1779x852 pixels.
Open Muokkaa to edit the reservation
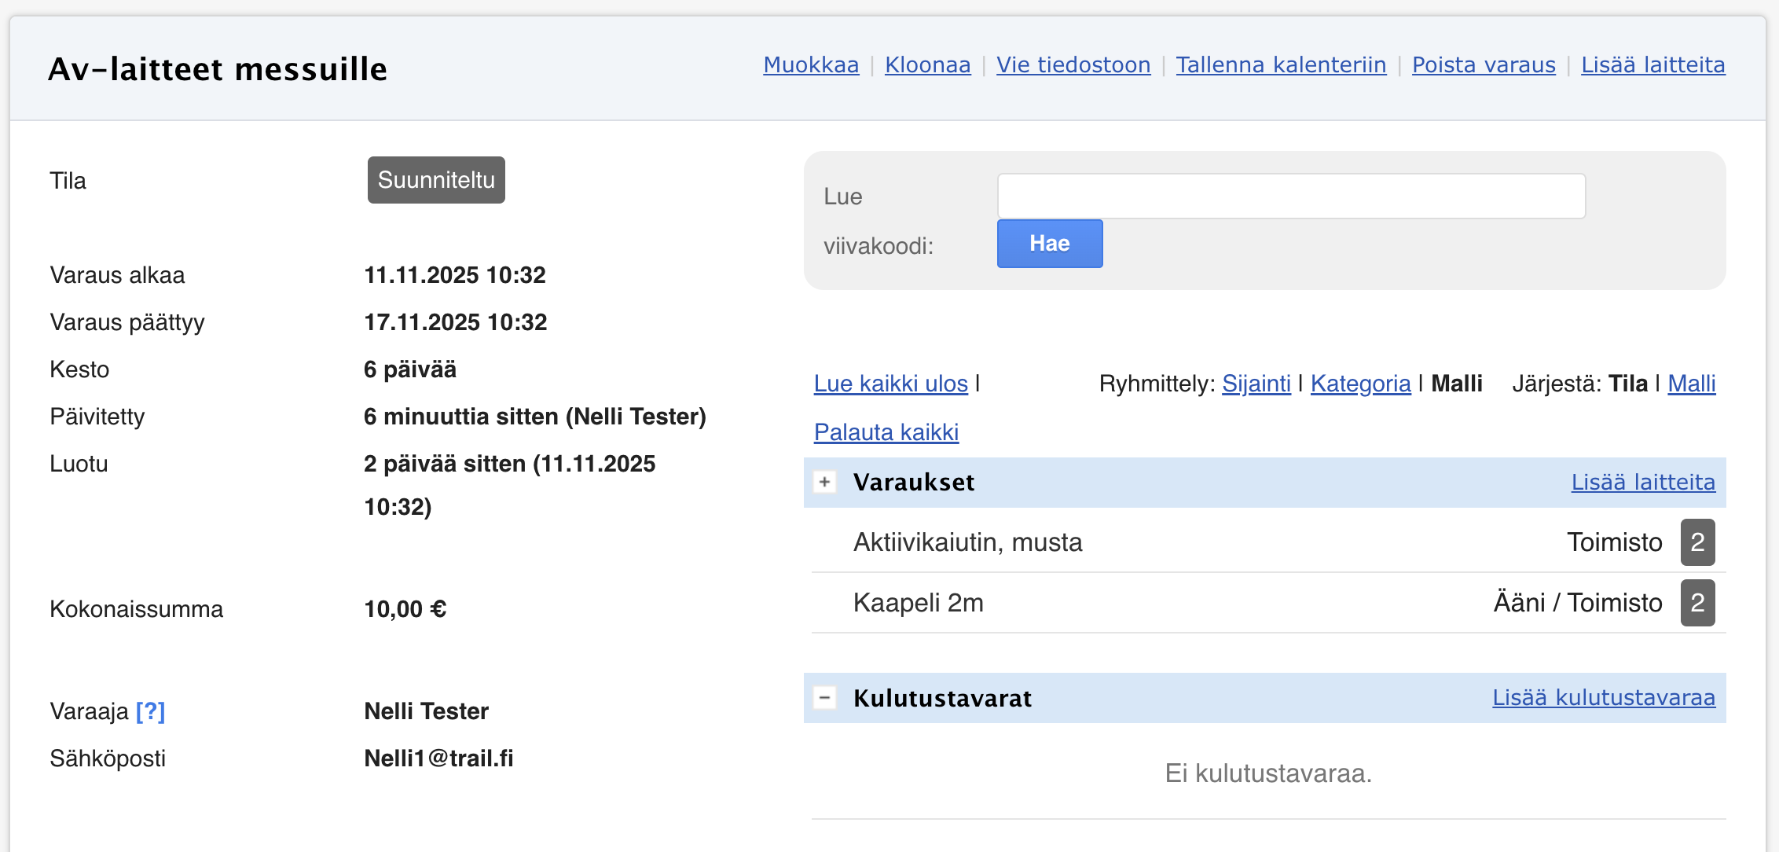click(x=811, y=64)
